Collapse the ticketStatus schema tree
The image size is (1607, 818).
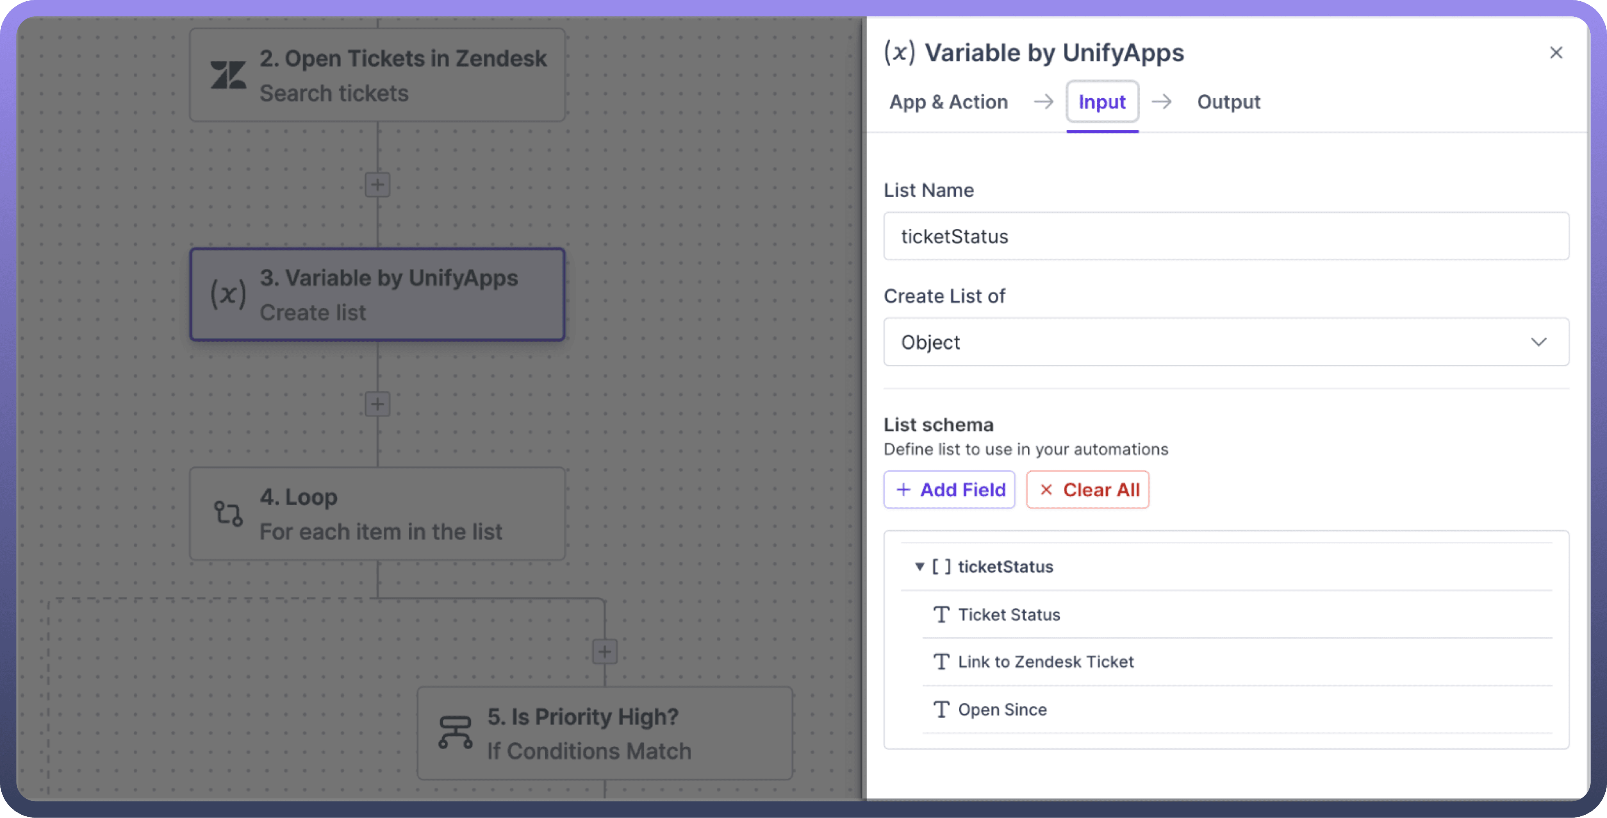(x=919, y=567)
